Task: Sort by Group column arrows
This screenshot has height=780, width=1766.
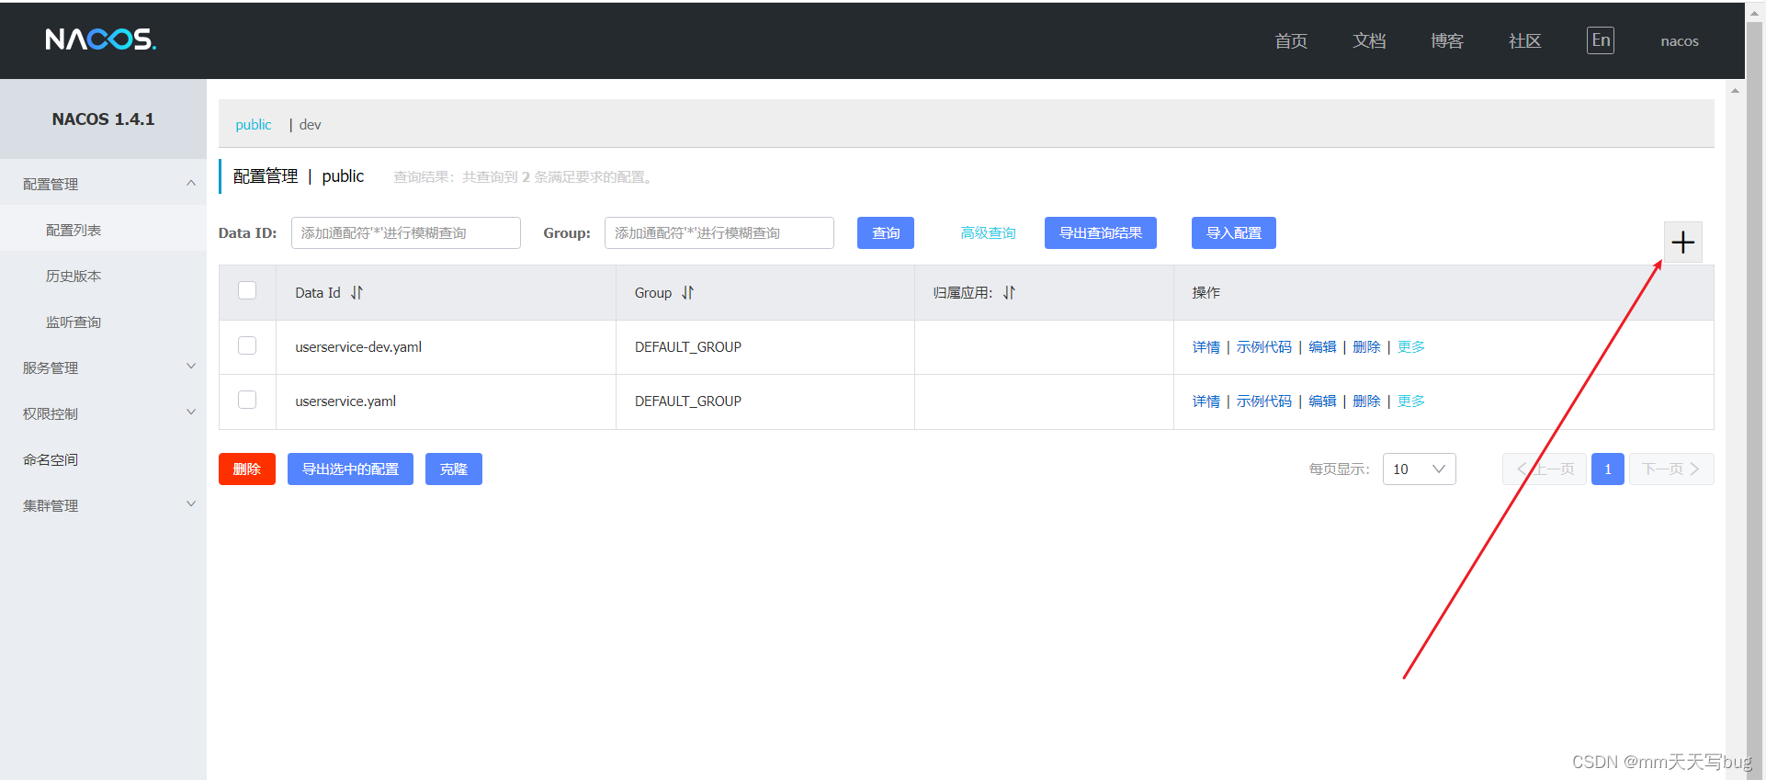Action: click(687, 292)
